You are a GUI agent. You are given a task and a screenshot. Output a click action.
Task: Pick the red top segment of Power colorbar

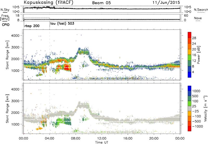pyautogui.click(x=190, y=35)
